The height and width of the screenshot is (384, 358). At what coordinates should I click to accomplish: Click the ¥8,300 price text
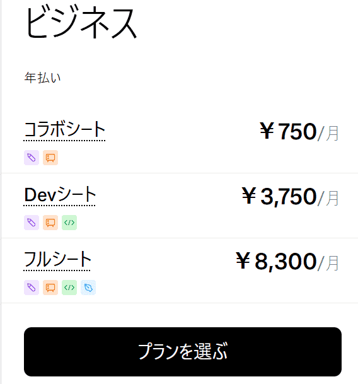point(276,261)
